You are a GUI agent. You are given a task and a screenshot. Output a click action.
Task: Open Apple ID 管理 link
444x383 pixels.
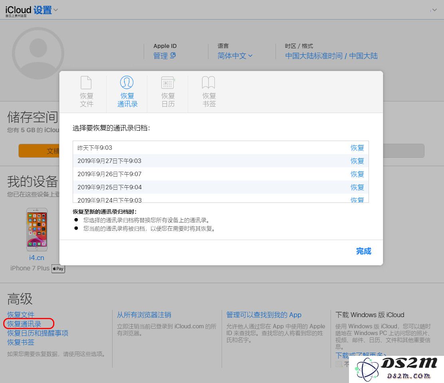pyautogui.click(x=161, y=56)
